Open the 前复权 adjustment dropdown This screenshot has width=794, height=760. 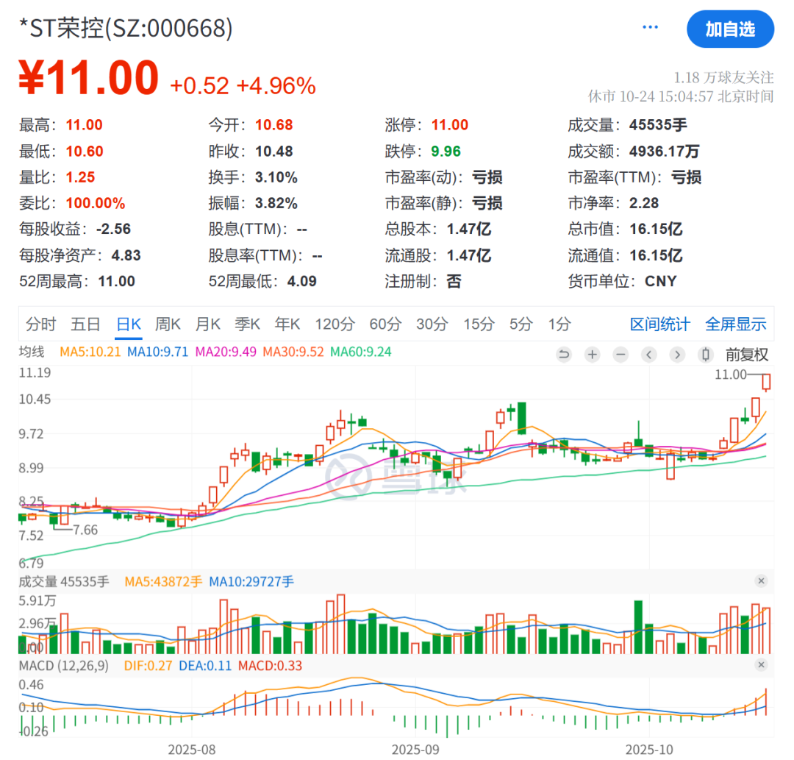pos(748,354)
